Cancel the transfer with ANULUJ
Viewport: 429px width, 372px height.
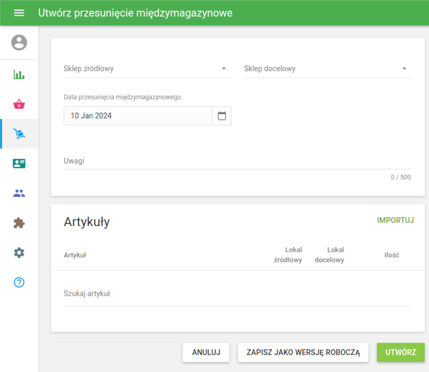(x=206, y=352)
